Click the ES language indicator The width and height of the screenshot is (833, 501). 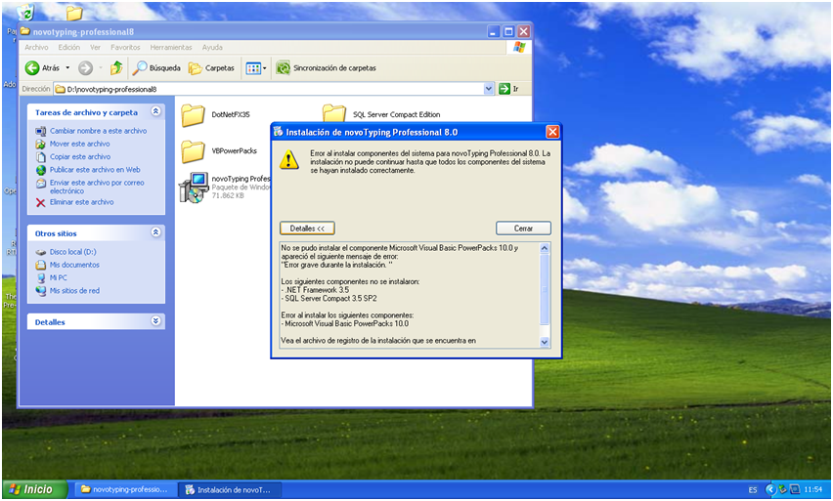click(x=753, y=490)
